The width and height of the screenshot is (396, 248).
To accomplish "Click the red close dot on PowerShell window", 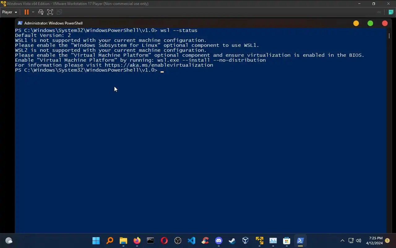I will click(385, 23).
